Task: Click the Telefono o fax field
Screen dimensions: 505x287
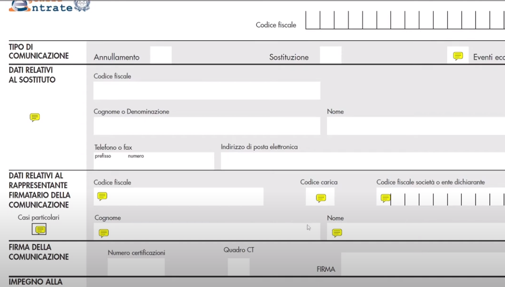Action: tap(153, 162)
